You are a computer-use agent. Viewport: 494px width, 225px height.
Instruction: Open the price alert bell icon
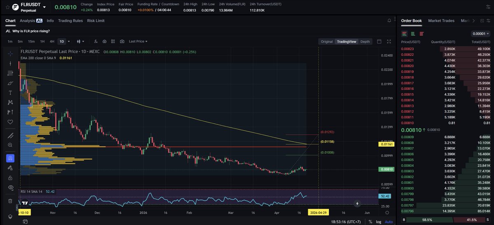[x=389, y=21]
